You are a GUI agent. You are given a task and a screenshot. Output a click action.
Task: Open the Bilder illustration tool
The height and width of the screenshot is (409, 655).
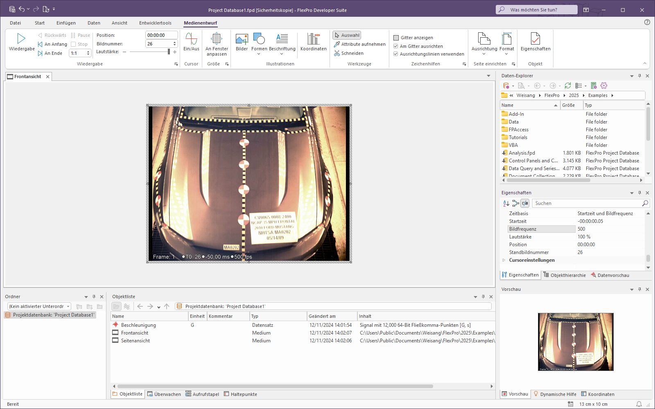click(242, 39)
